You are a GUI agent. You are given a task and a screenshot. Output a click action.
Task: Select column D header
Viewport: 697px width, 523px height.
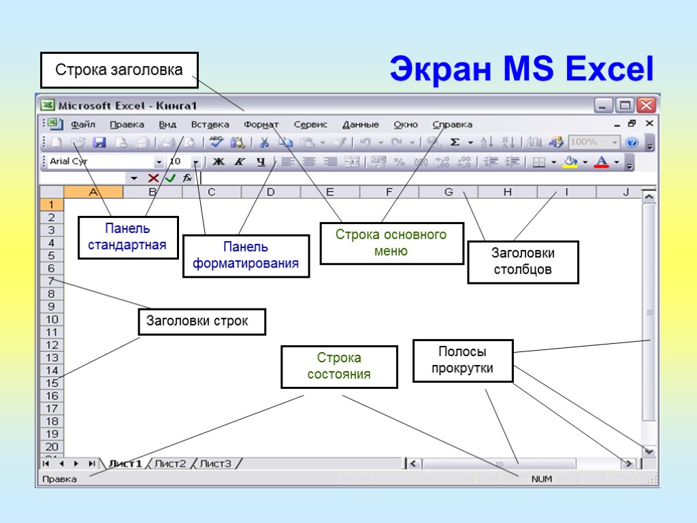click(x=271, y=192)
